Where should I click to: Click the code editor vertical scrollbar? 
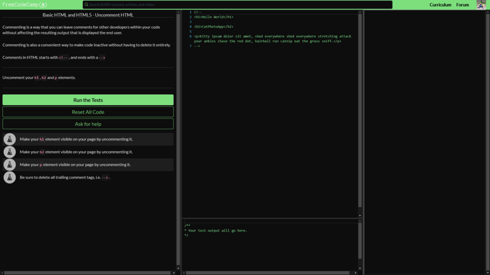[359, 115]
